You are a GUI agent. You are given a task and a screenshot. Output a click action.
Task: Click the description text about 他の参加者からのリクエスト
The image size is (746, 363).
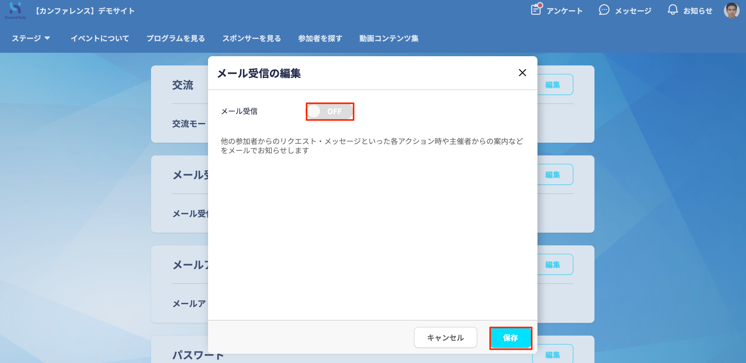pyautogui.click(x=372, y=146)
